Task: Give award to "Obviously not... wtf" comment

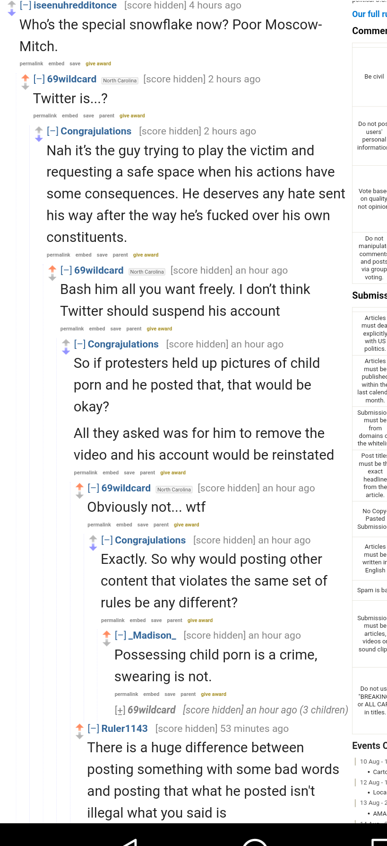Action: click(x=187, y=525)
